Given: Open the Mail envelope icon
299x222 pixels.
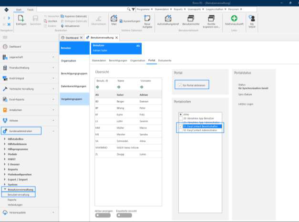Looking at the screenshot, I should pyautogui.click(x=114, y=19).
